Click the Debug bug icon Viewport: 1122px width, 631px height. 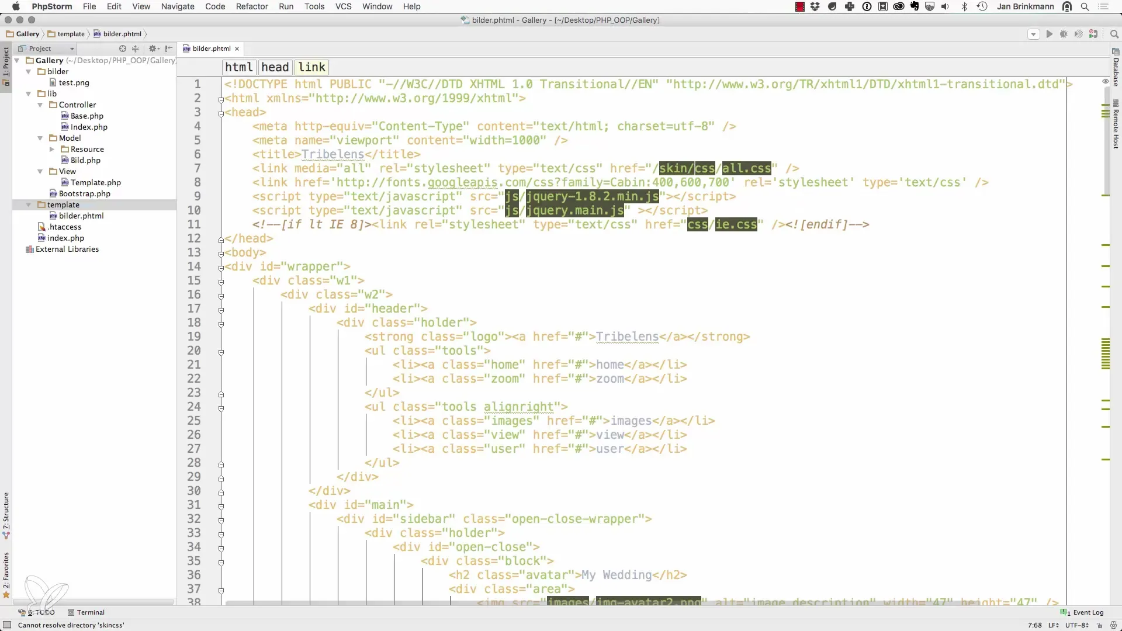pos(1064,34)
